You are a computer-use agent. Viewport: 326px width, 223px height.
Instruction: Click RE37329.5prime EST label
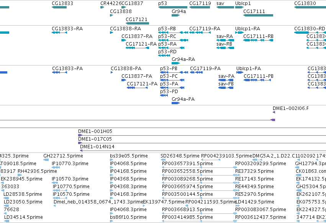pyautogui.click(x=254, y=171)
